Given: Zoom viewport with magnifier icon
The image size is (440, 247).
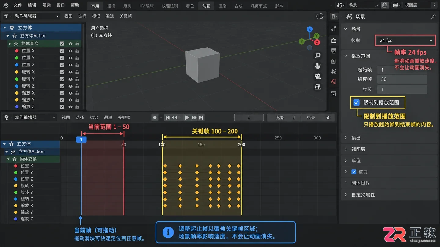Looking at the screenshot, I should pos(318,55).
